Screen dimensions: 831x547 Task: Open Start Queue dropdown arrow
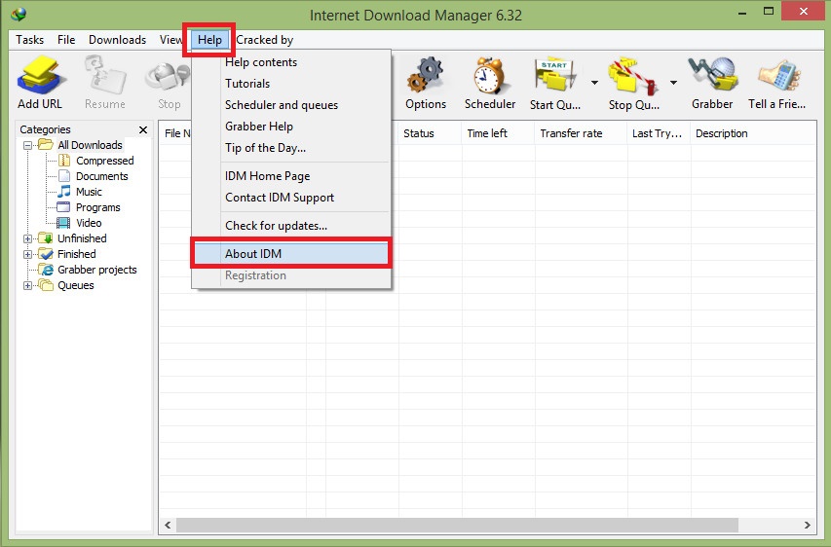click(x=594, y=83)
